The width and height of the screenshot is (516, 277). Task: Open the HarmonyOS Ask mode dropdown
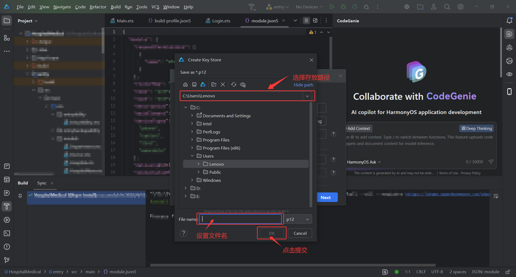(x=364, y=162)
